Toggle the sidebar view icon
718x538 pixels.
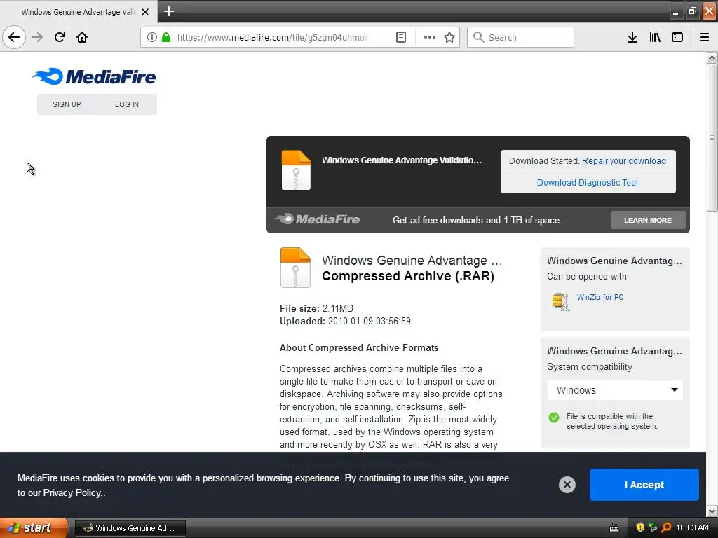677,37
